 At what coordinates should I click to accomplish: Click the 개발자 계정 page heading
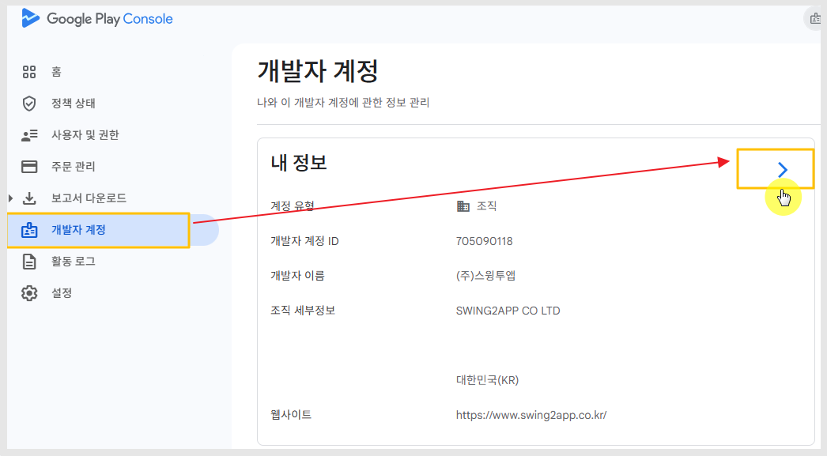[x=318, y=71]
